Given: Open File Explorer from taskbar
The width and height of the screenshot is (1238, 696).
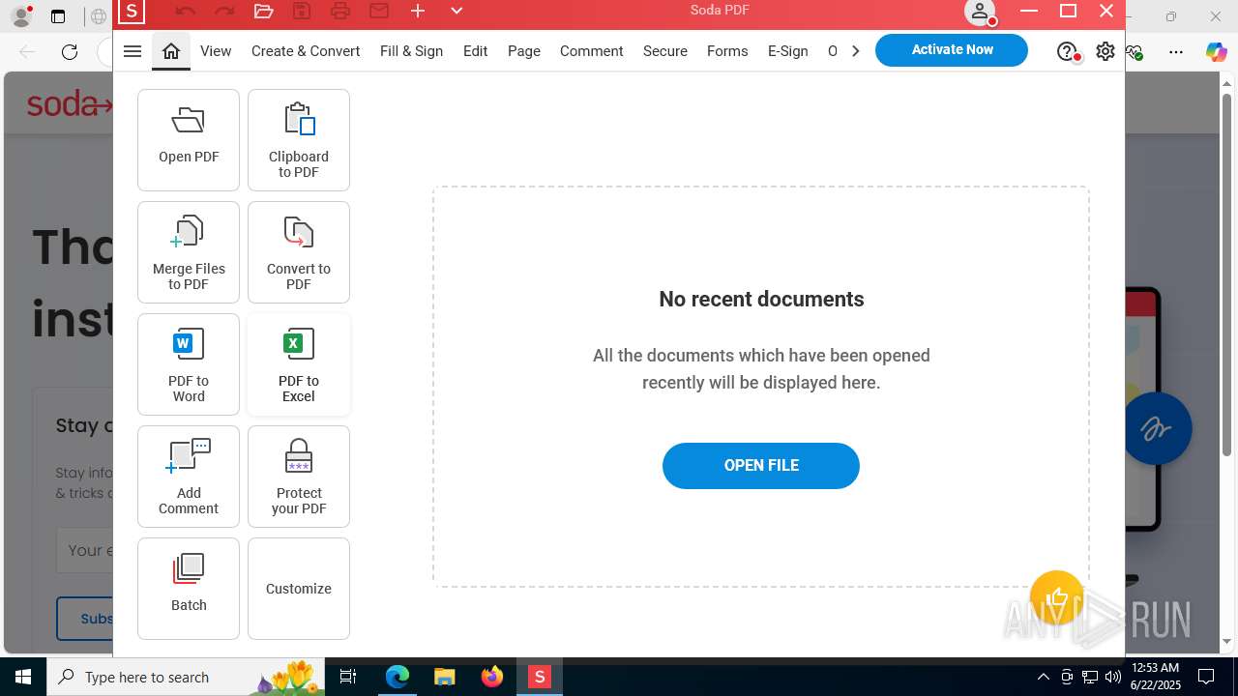Looking at the screenshot, I should tap(445, 677).
